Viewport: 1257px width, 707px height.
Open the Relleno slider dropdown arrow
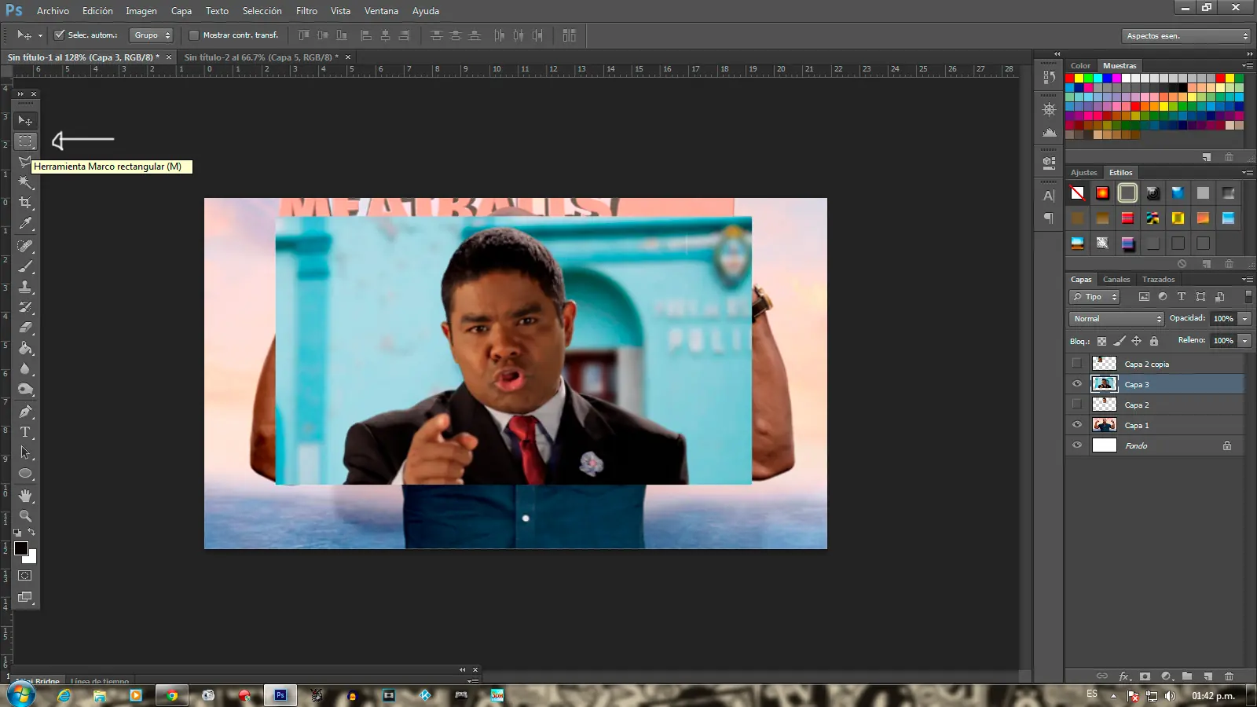[x=1244, y=341]
